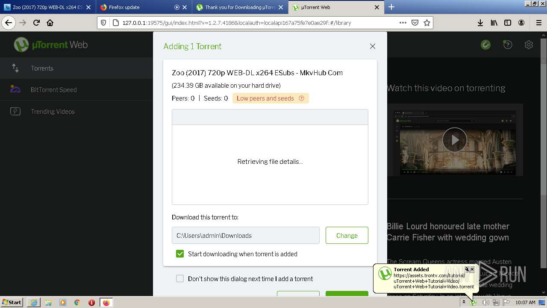Click the Seeds: 0 text
This screenshot has width=547, height=308.
[x=216, y=98]
